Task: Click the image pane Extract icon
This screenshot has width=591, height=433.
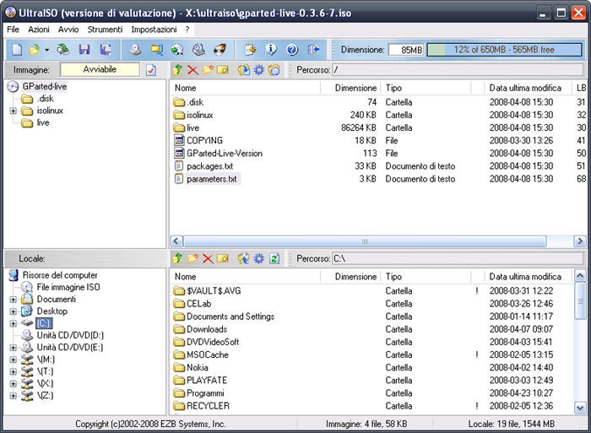Action: pyautogui.click(x=244, y=70)
